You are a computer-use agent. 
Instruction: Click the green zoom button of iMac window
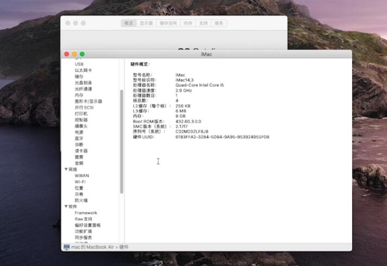click(x=82, y=54)
